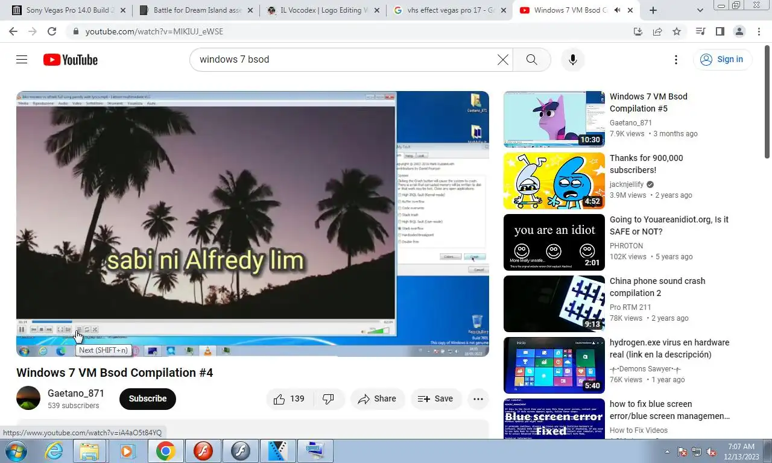Click the Sign in button
Image resolution: width=772 pixels, height=463 pixels.
(x=722, y=59)
